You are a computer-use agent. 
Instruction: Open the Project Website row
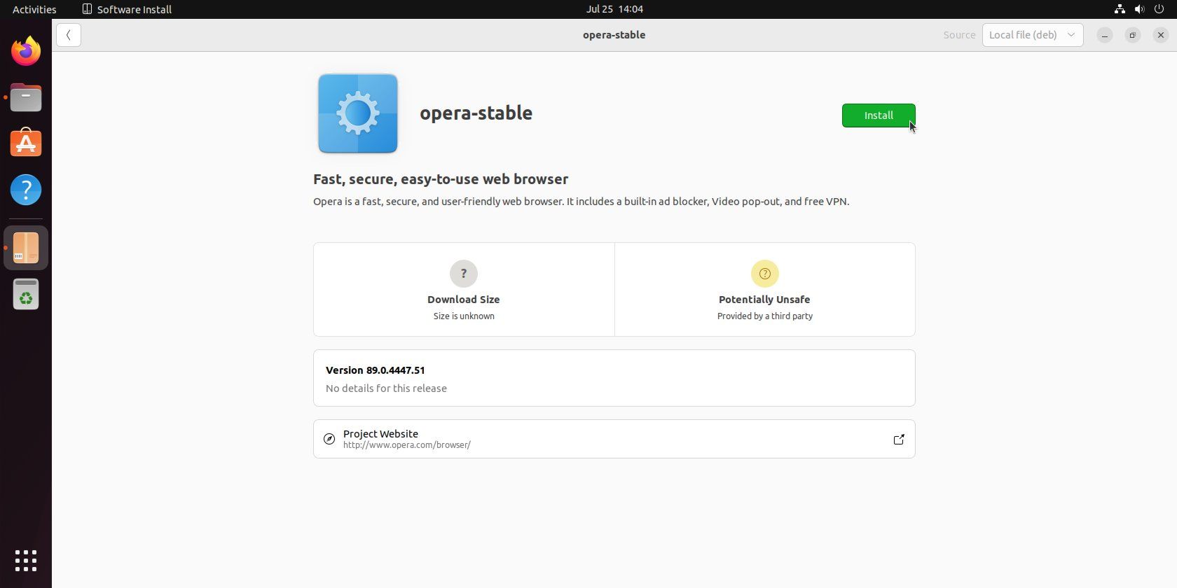pyautogui.click(x=614, y=439)
